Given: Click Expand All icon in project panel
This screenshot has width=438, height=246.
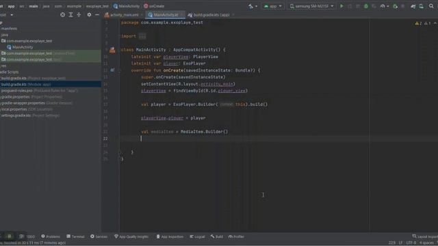Looking at the screenshot, I should [70, 15].
